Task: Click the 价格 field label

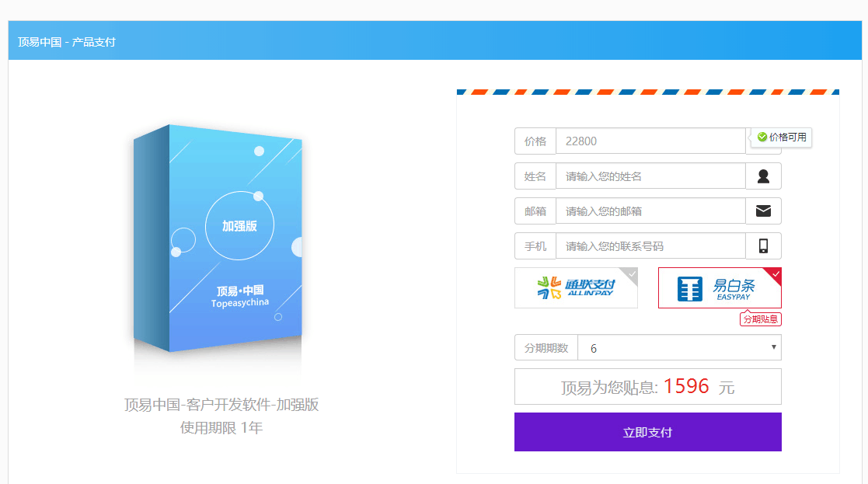Action: (535, 141)
